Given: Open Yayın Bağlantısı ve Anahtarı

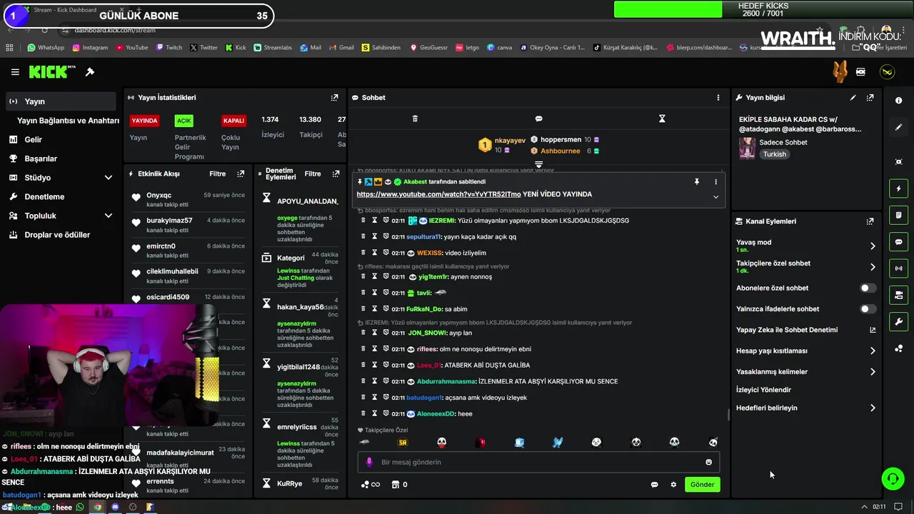Looking at the screenshot, I should [68, 121].
